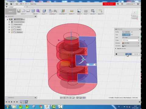Open the Create menu
Viewport: 146px width, 109px height.
pos(36,14)
